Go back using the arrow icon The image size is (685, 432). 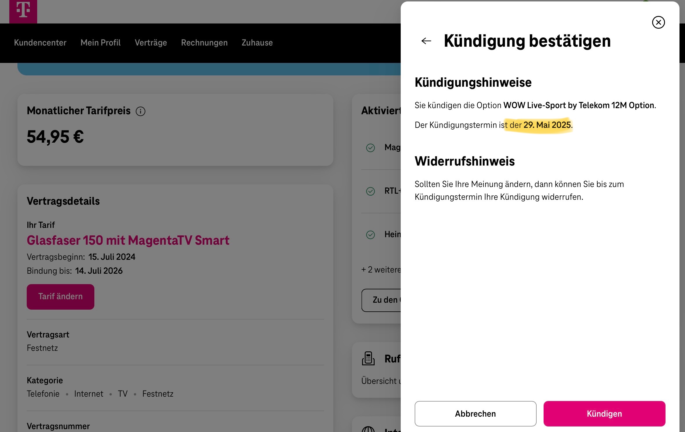tap(426, 41)
